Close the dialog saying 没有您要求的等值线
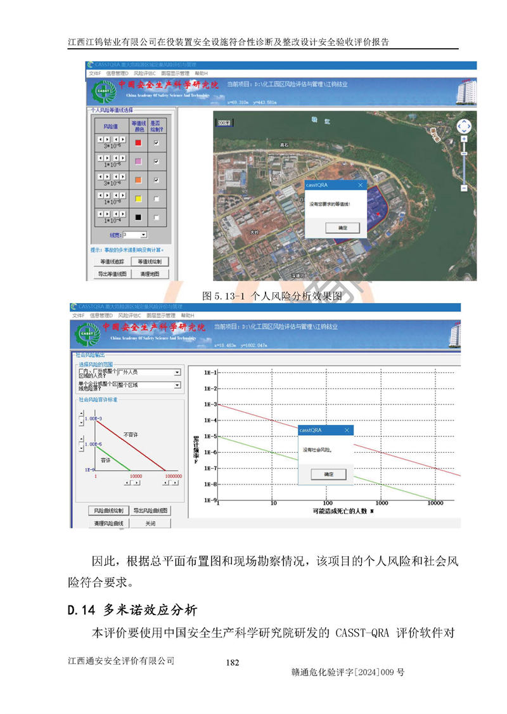The height and width of the screenshot is (714, 507). point(361,185)
